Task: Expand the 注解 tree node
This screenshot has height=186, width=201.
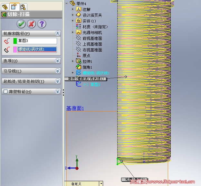Action: click(72, 9)
